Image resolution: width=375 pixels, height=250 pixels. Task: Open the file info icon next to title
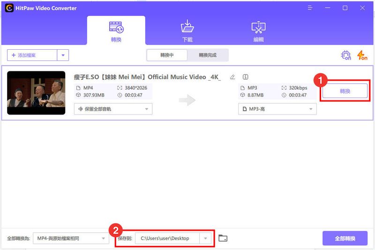click(245, 77)
